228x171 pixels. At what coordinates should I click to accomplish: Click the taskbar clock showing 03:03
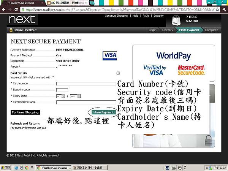click(x=220, y=168)
